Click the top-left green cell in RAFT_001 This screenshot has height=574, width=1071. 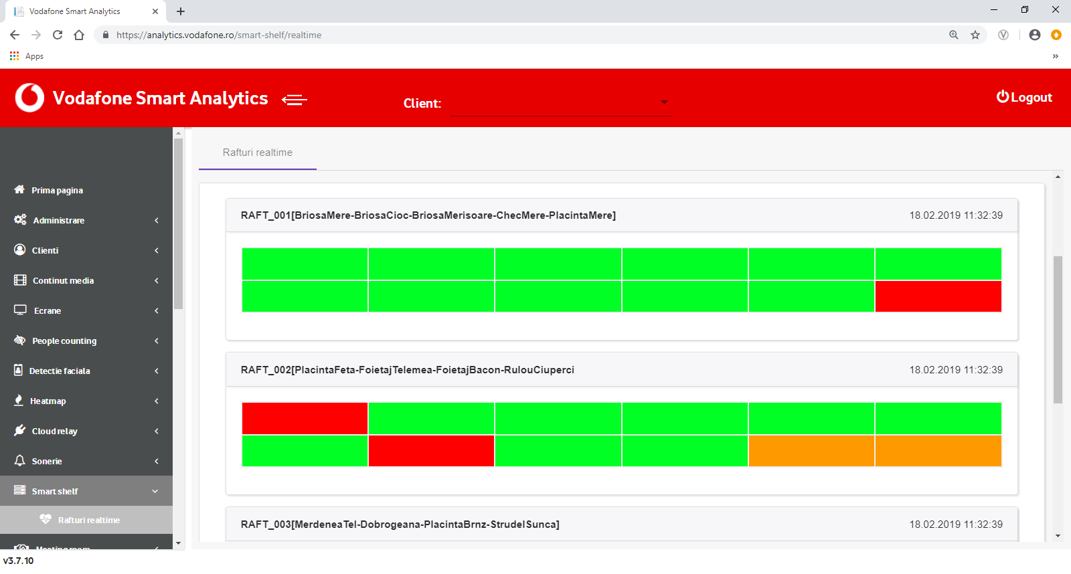(305, 264)
